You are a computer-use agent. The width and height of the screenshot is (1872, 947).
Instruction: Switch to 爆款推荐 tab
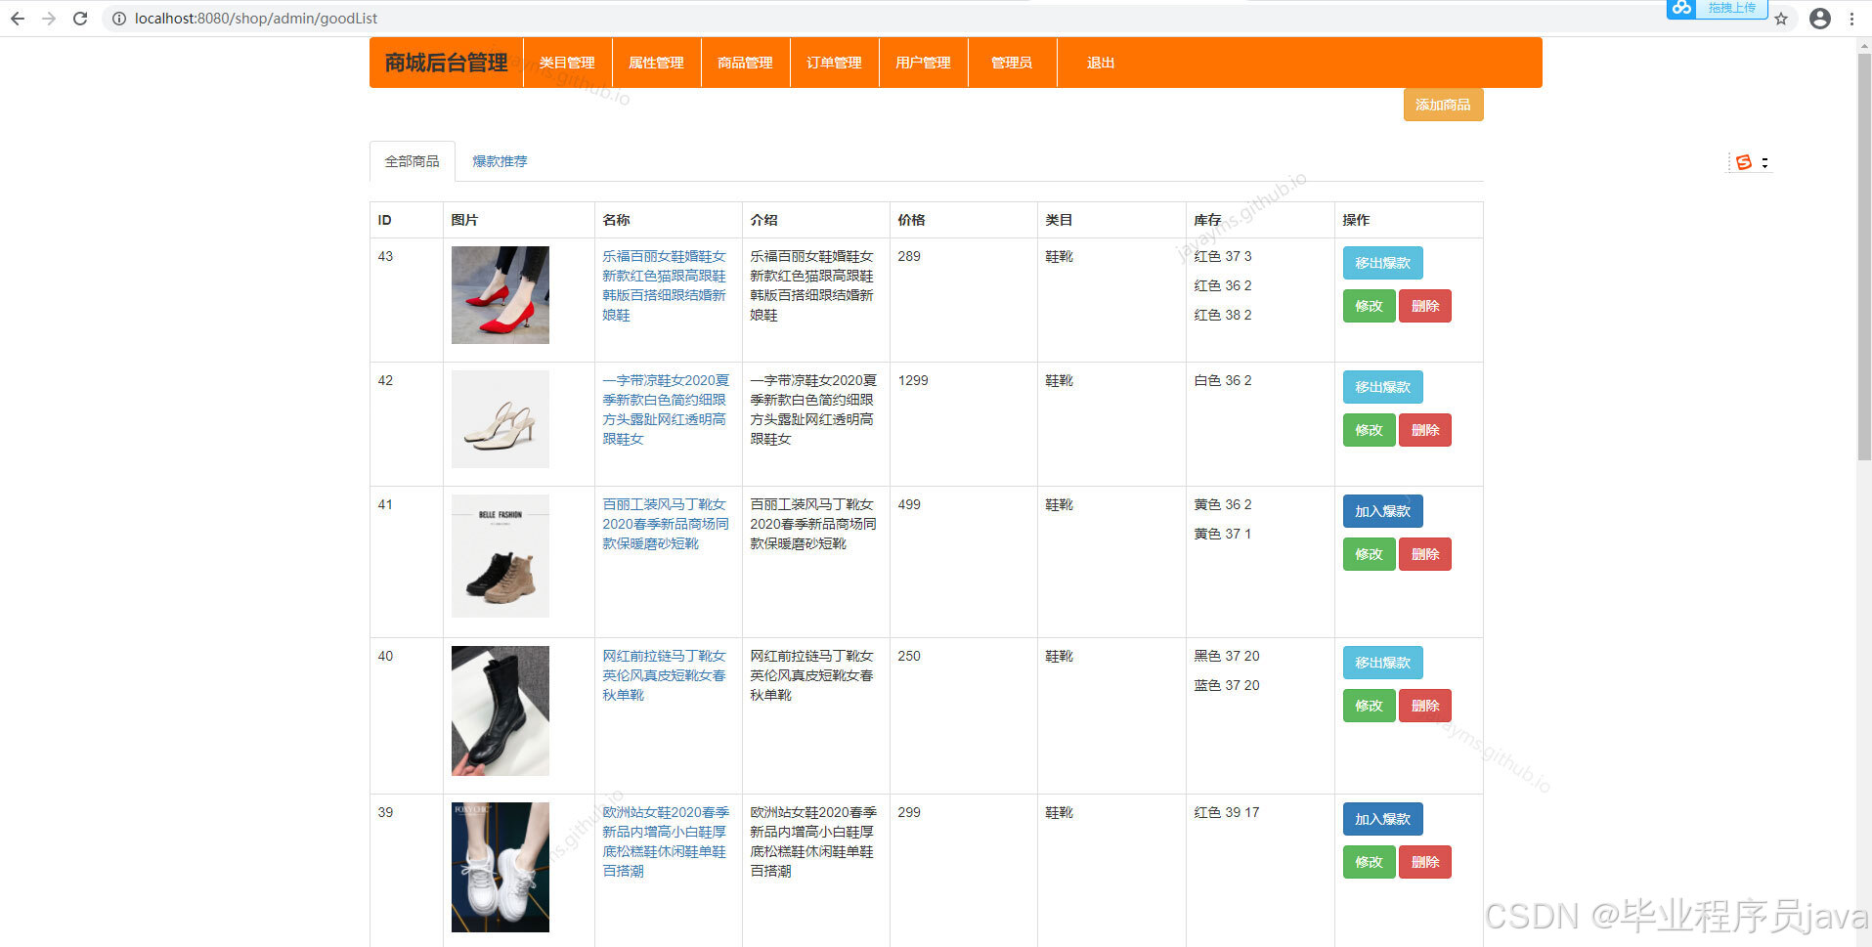(500, 161)
